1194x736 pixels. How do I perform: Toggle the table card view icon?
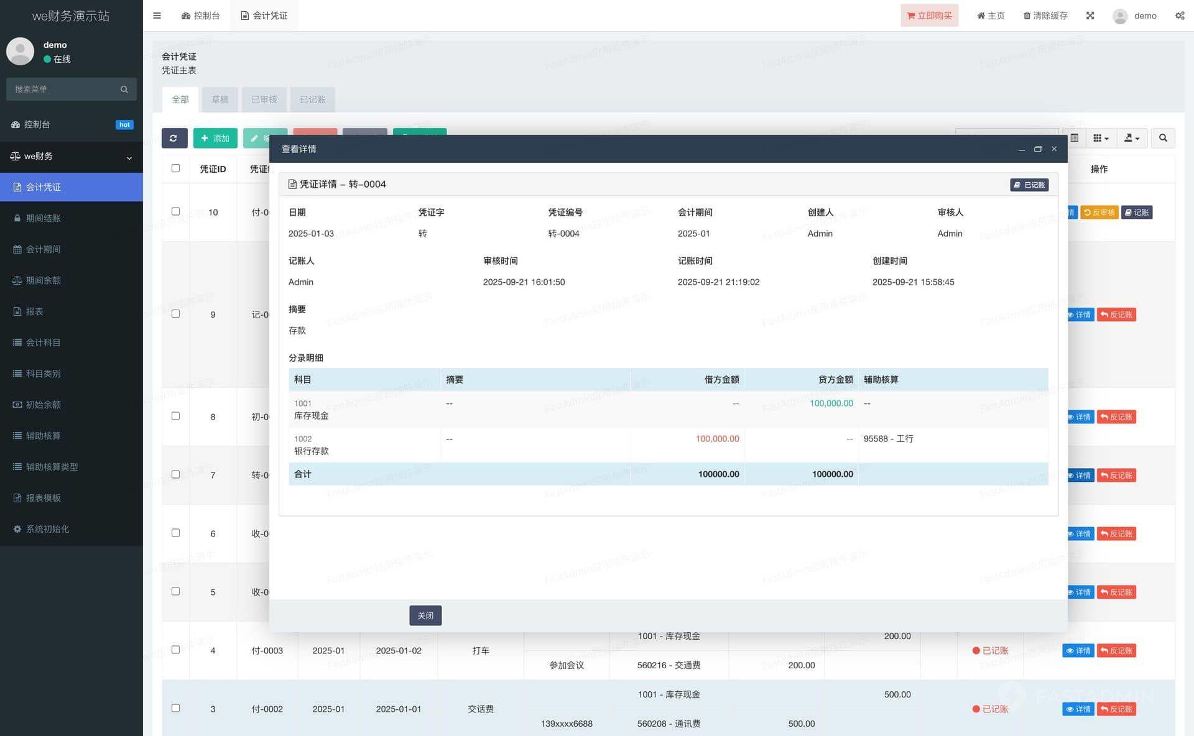coord(1075,138)
